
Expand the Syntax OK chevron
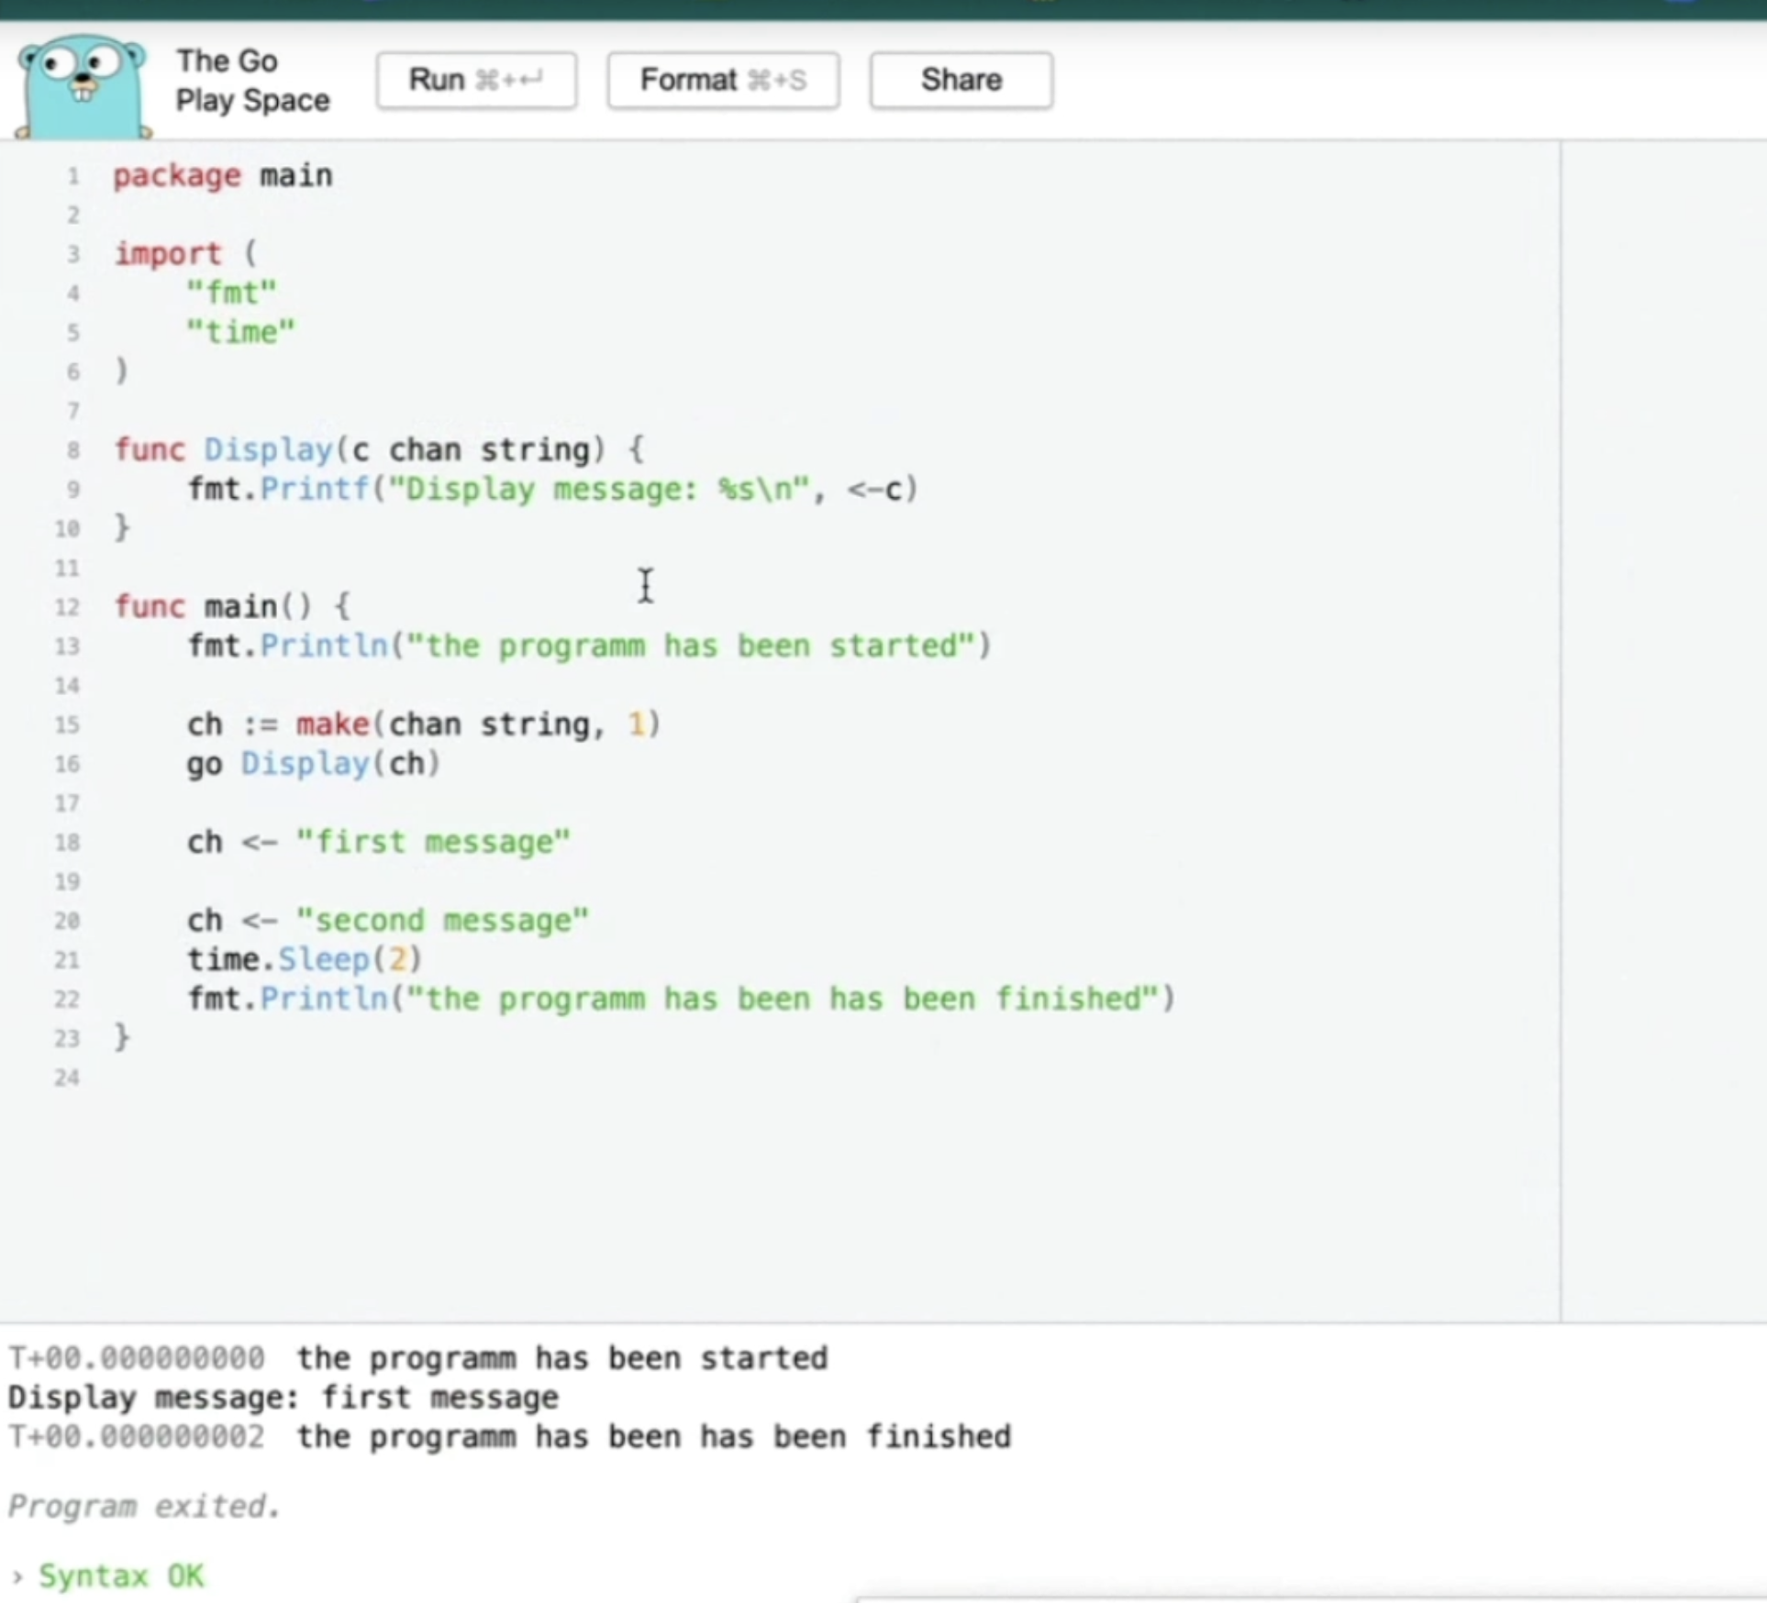[x=17, y=1577]
